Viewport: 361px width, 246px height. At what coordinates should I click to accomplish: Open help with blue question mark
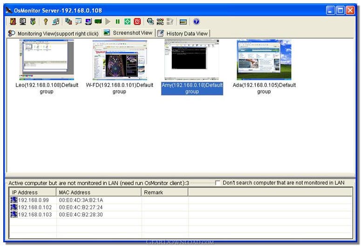pos(196,21)
